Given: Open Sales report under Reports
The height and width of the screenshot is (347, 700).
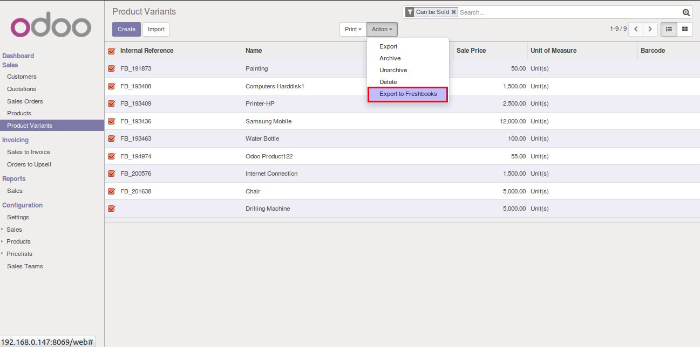Looking at the screenshot, I should tap(15, 191).
